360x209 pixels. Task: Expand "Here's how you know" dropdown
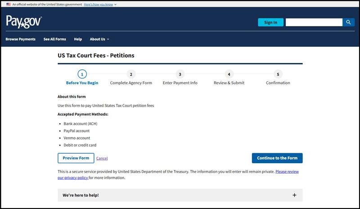coord(100,4)
